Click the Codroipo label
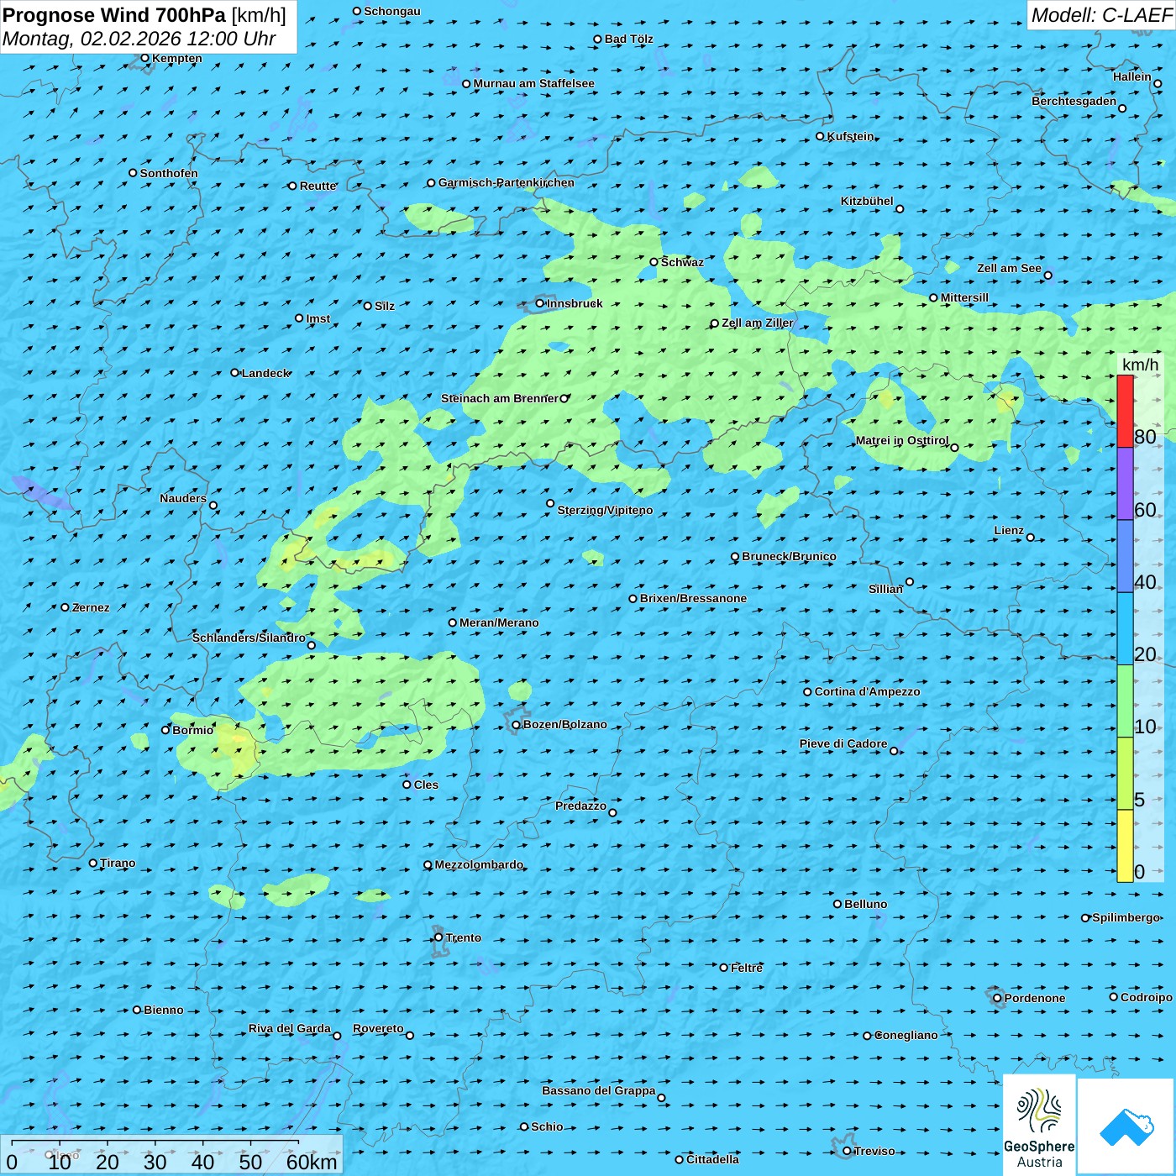Image resolution: width=1176 pixels, height=1176 pixels. coord(1147,997)
